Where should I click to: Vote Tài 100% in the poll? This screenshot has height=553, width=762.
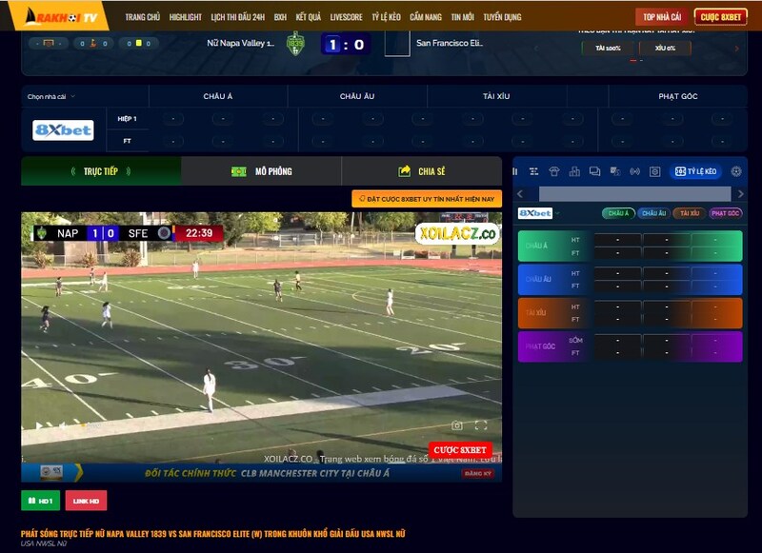[608, 48]
